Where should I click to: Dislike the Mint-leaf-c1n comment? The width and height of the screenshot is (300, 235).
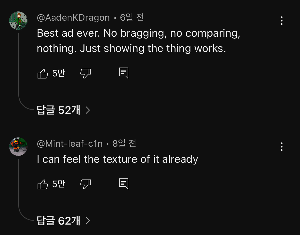pyautogui.click(x=85, y=184)
